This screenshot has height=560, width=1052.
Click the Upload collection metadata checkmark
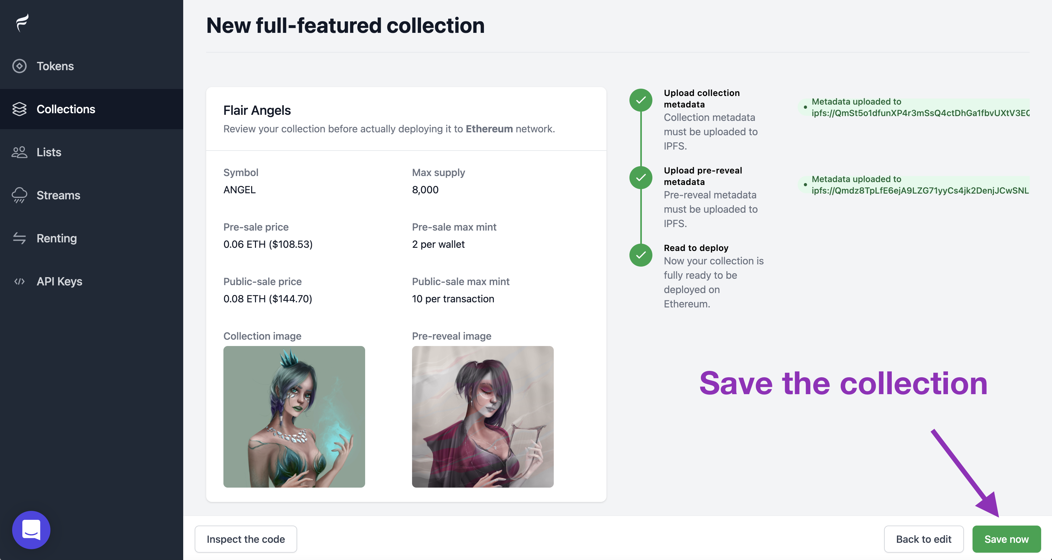click(641, 100)
